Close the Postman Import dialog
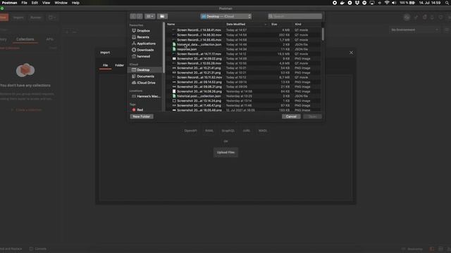This screenshot has height=253, width=451. [351, 53]
